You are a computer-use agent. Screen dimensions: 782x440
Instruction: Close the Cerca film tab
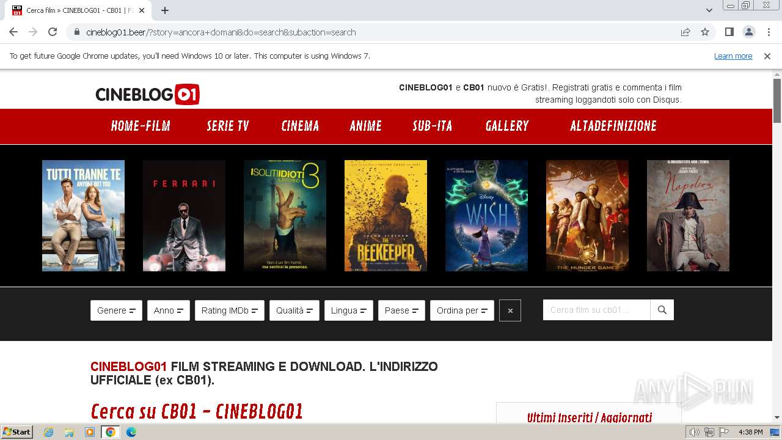pyautogui.click(x=142, y=10)
